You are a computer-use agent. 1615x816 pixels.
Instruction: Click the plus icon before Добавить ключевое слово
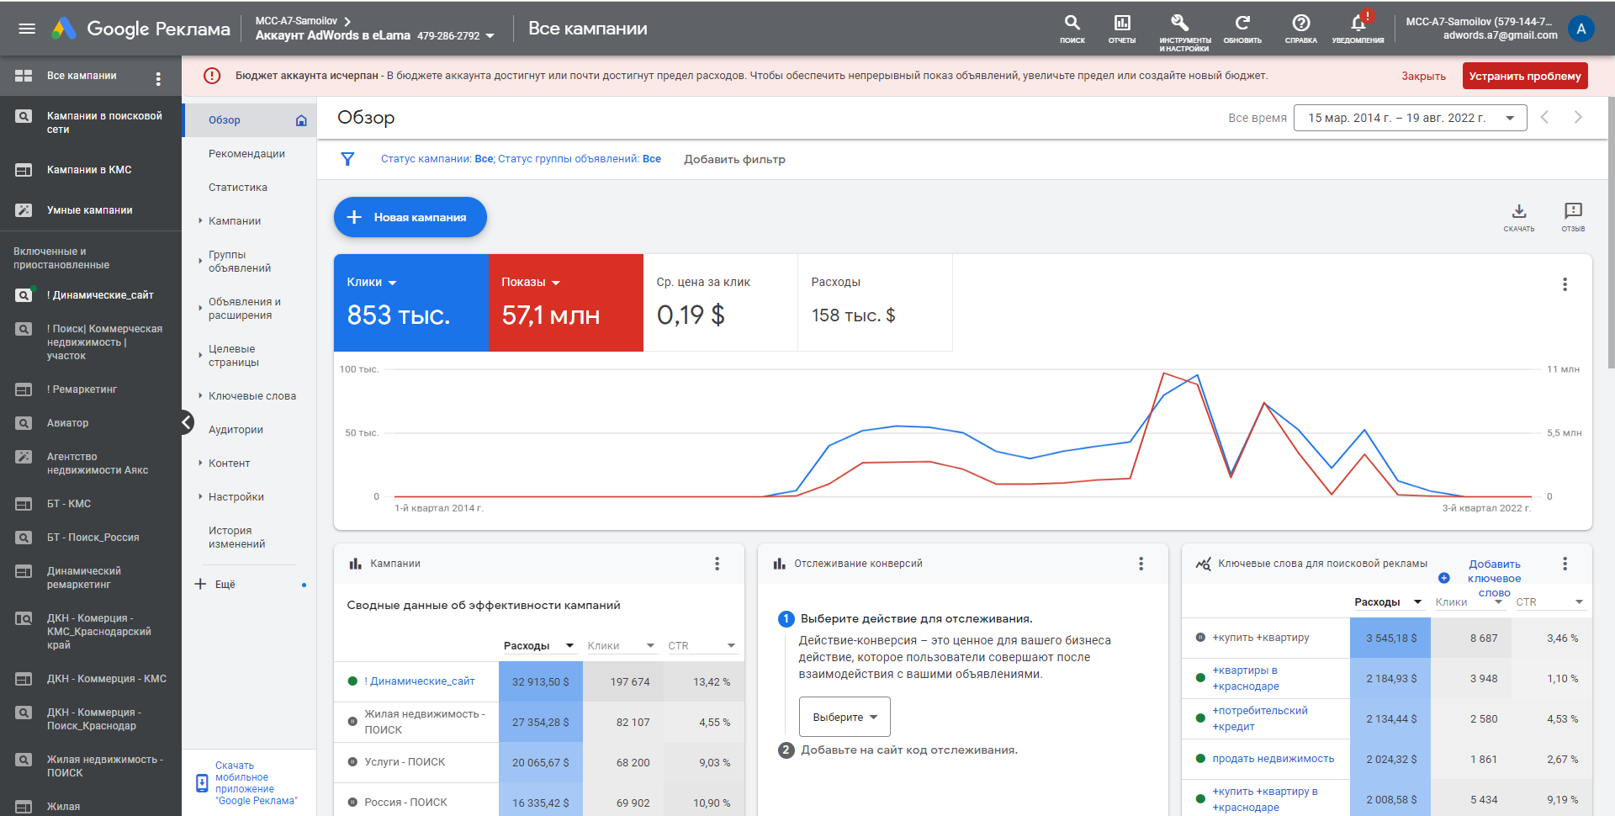coord(1443,578)
